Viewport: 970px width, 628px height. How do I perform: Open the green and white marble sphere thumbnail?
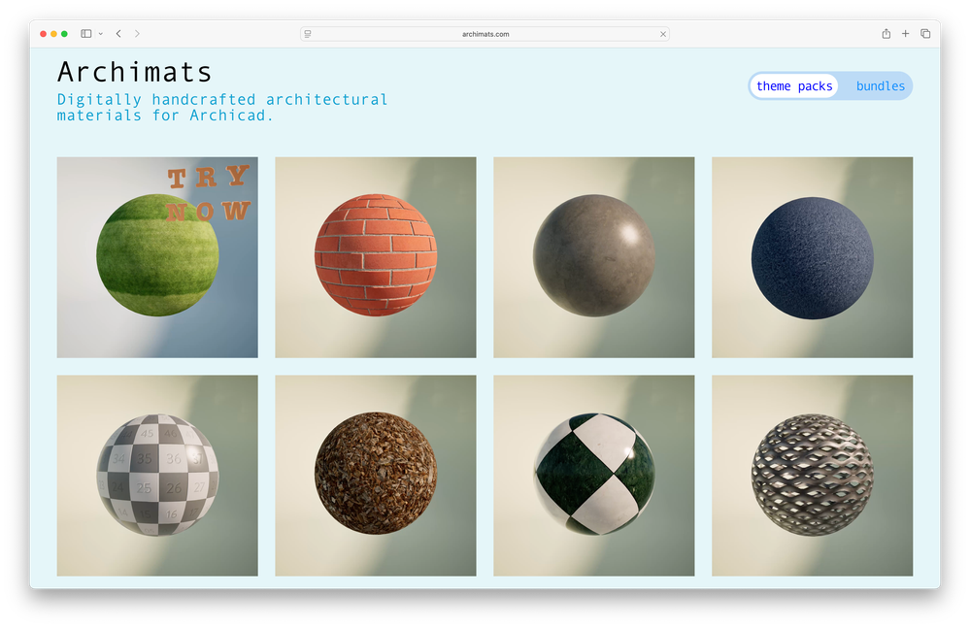[594, 476]
